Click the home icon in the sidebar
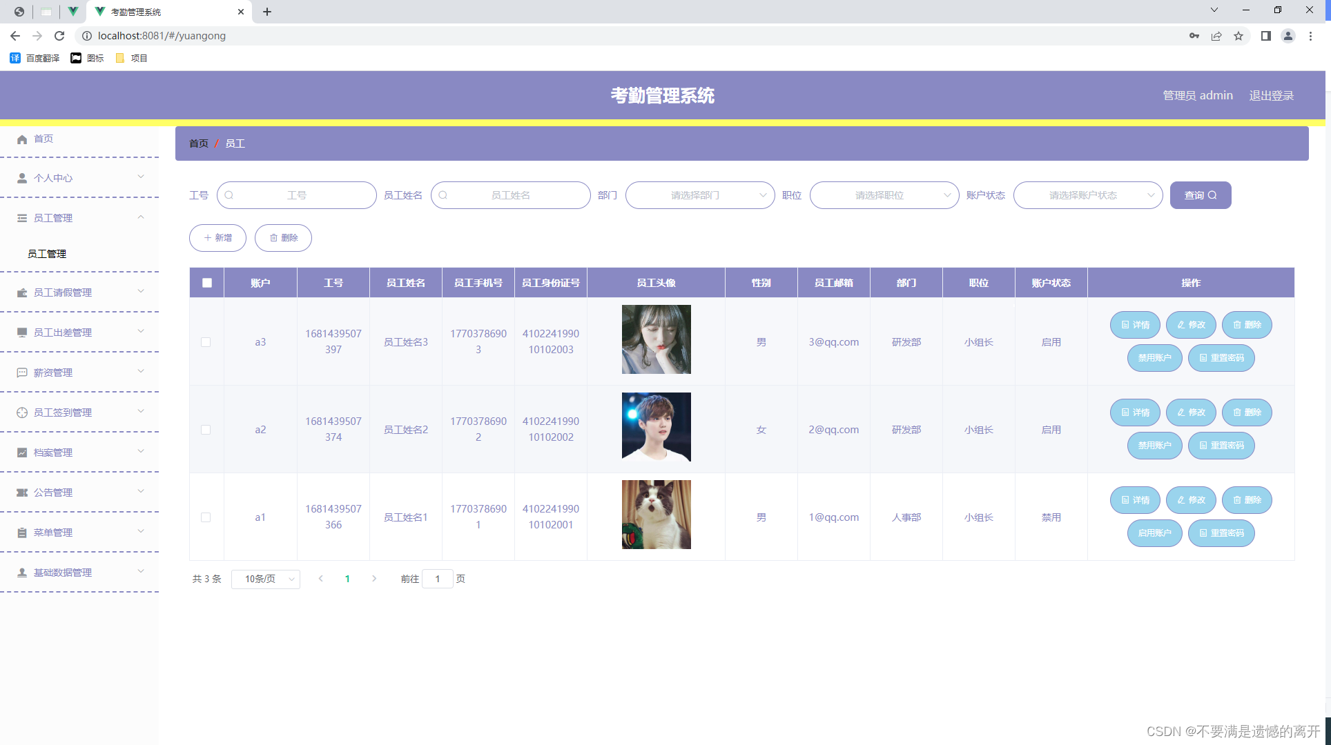Screen dimensions: 1331x745 point(22,139)
